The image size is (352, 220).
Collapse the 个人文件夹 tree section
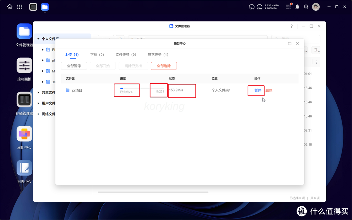[38, 38]
